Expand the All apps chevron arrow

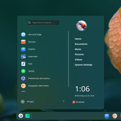coord(64,101)
